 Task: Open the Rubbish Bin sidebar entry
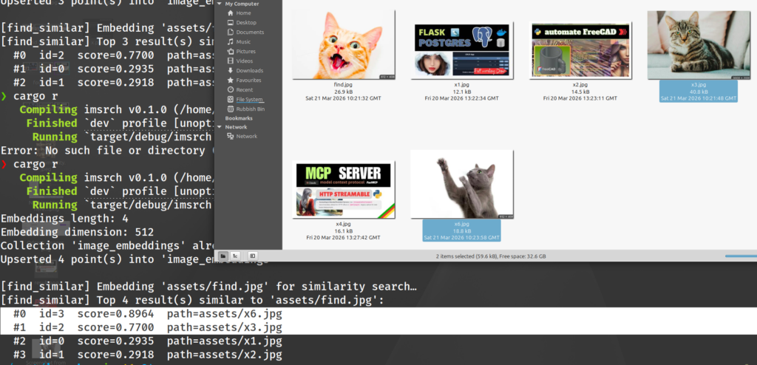[250, 109]
